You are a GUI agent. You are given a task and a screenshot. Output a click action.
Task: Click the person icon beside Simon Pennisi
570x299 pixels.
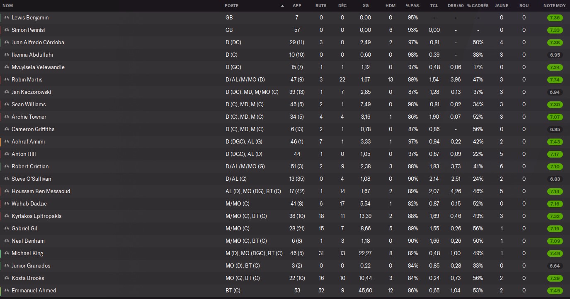(7, 30)
